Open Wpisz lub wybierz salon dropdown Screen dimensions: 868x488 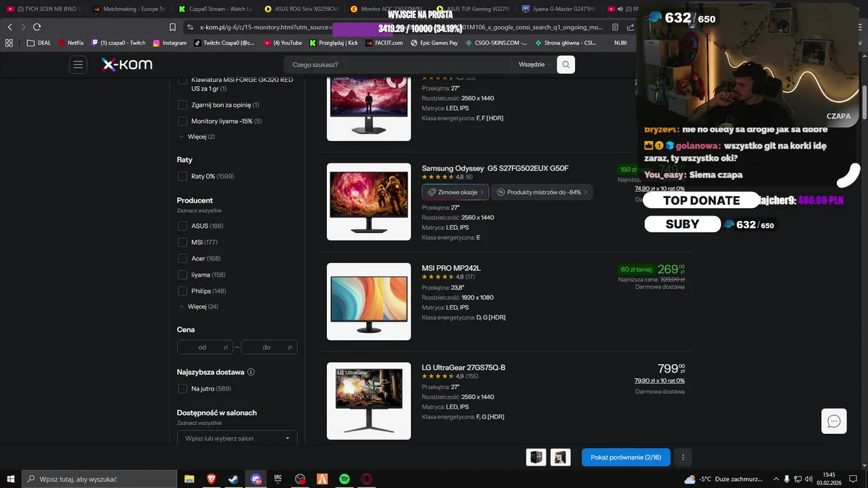coord(237,438)
